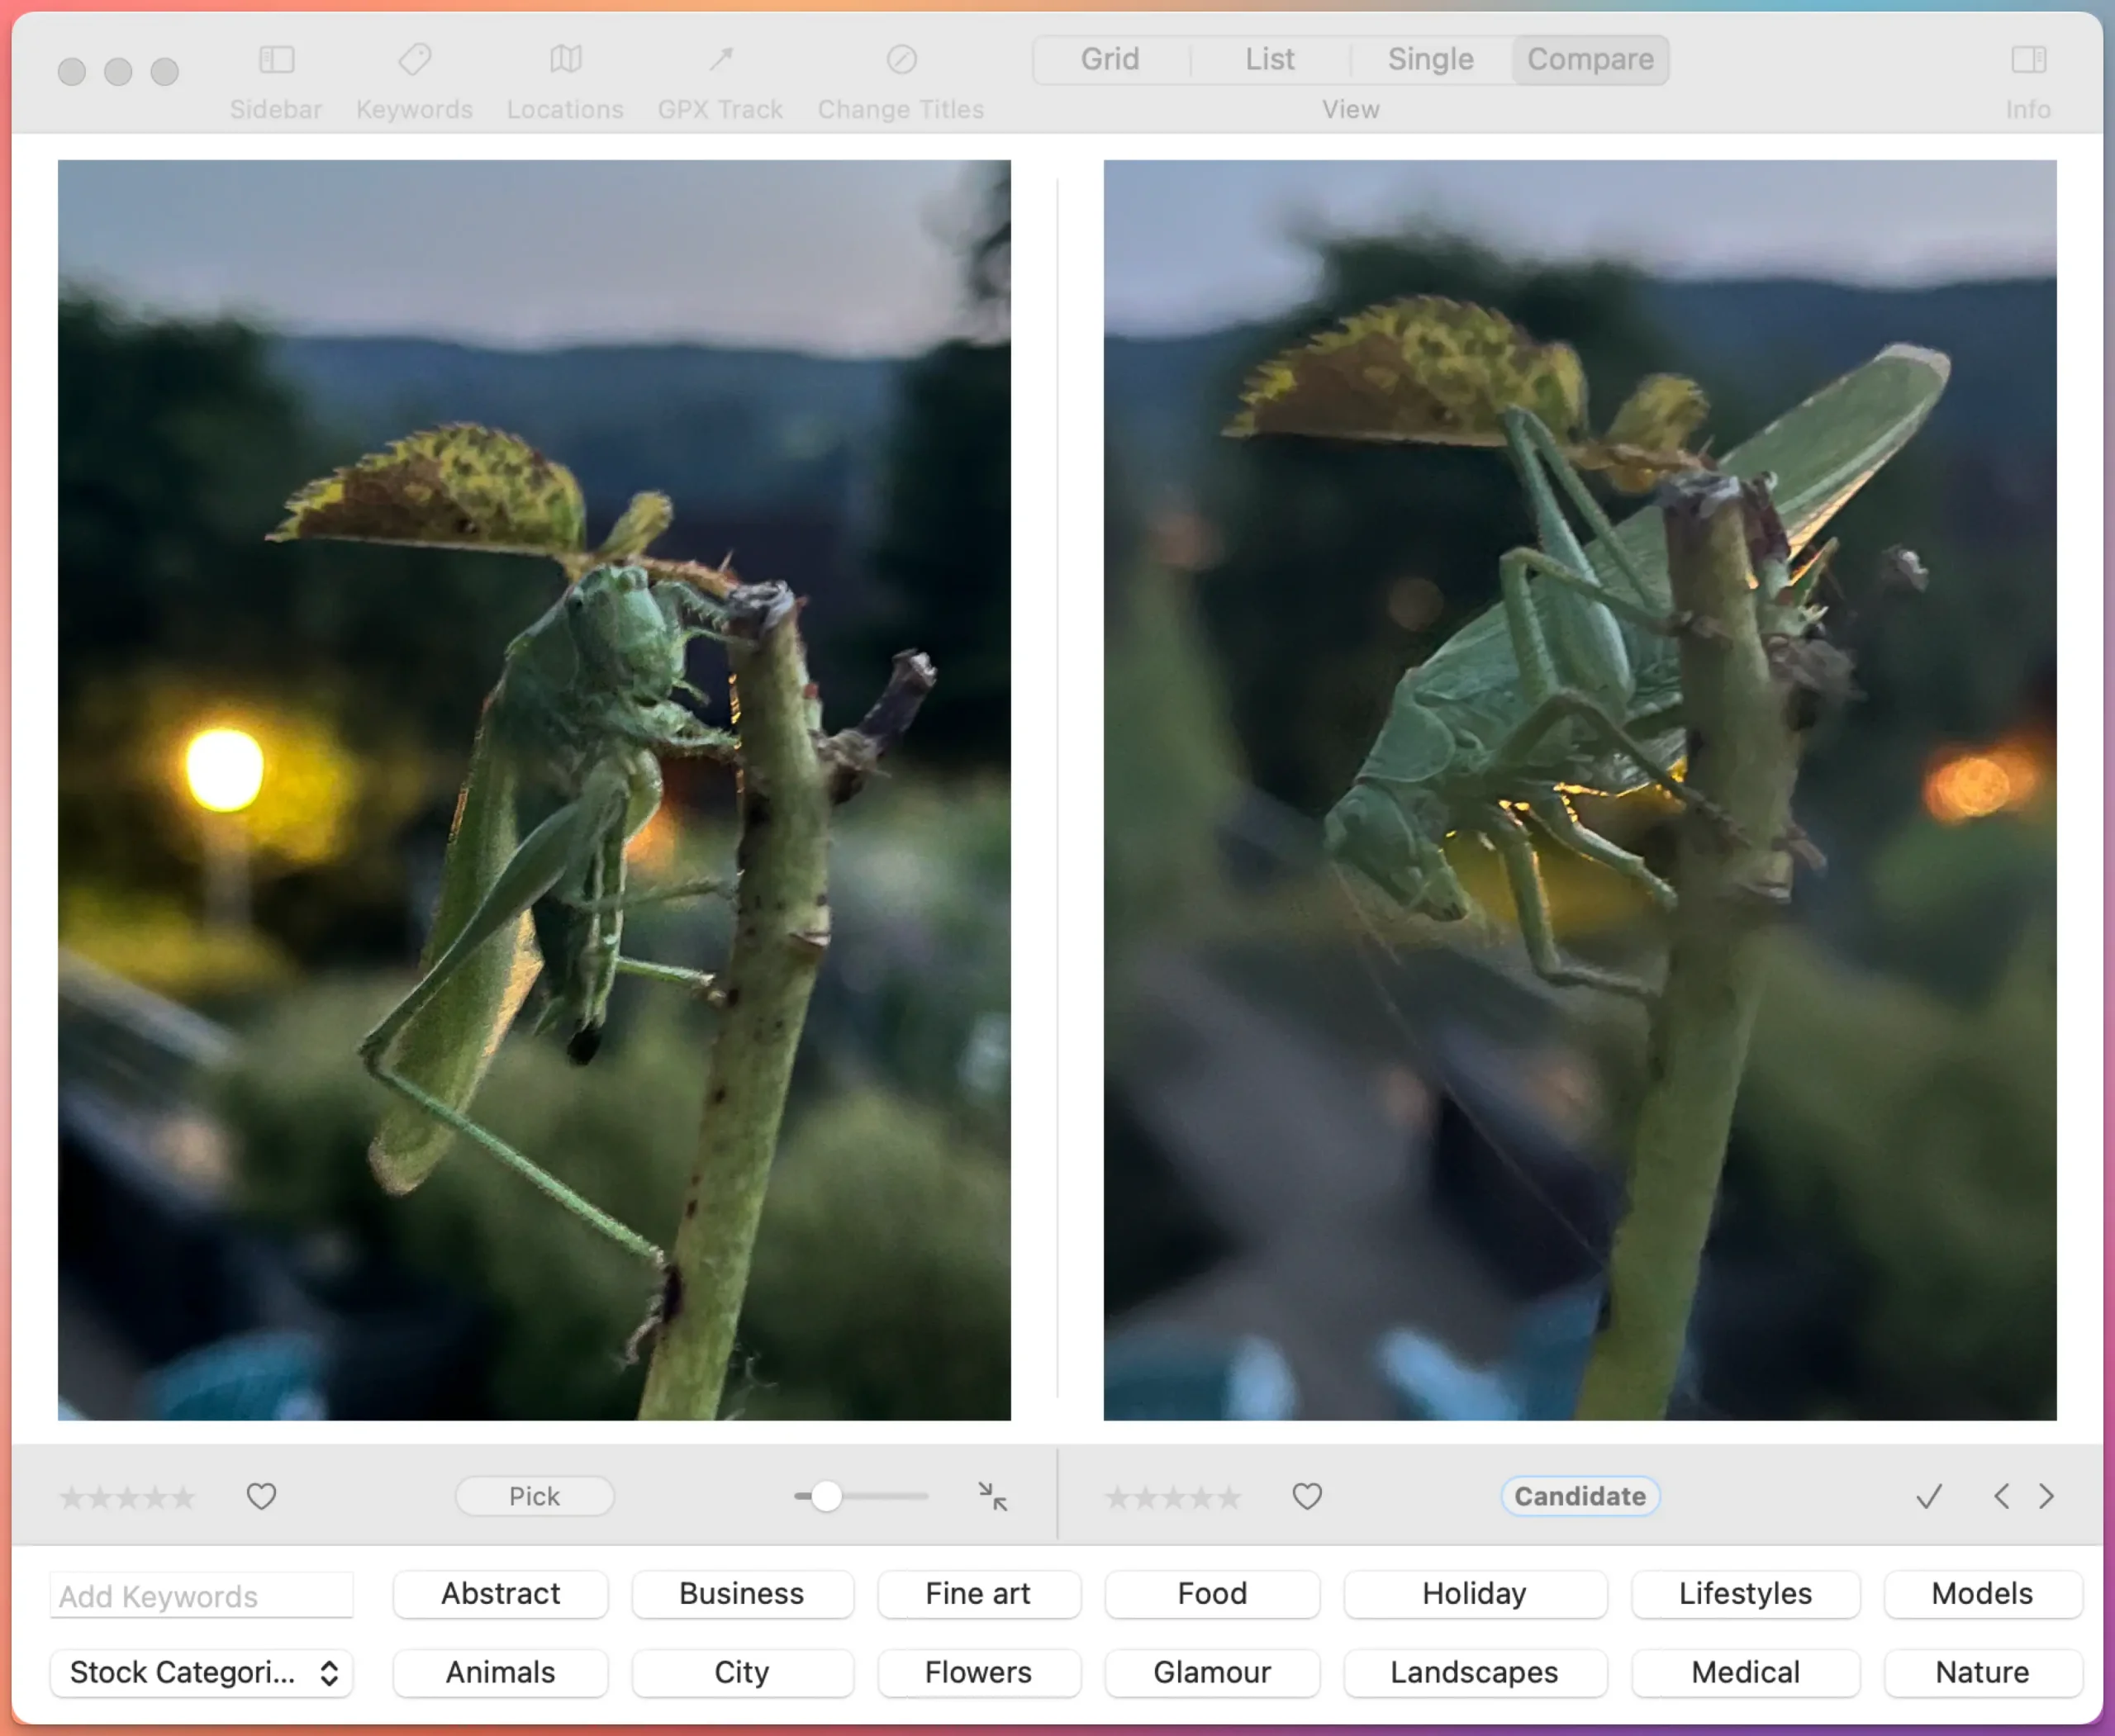The height and width of the screenshot is (1736, 2115).
Task: Add the Landscapes keyword button
Action: 1474,1672
